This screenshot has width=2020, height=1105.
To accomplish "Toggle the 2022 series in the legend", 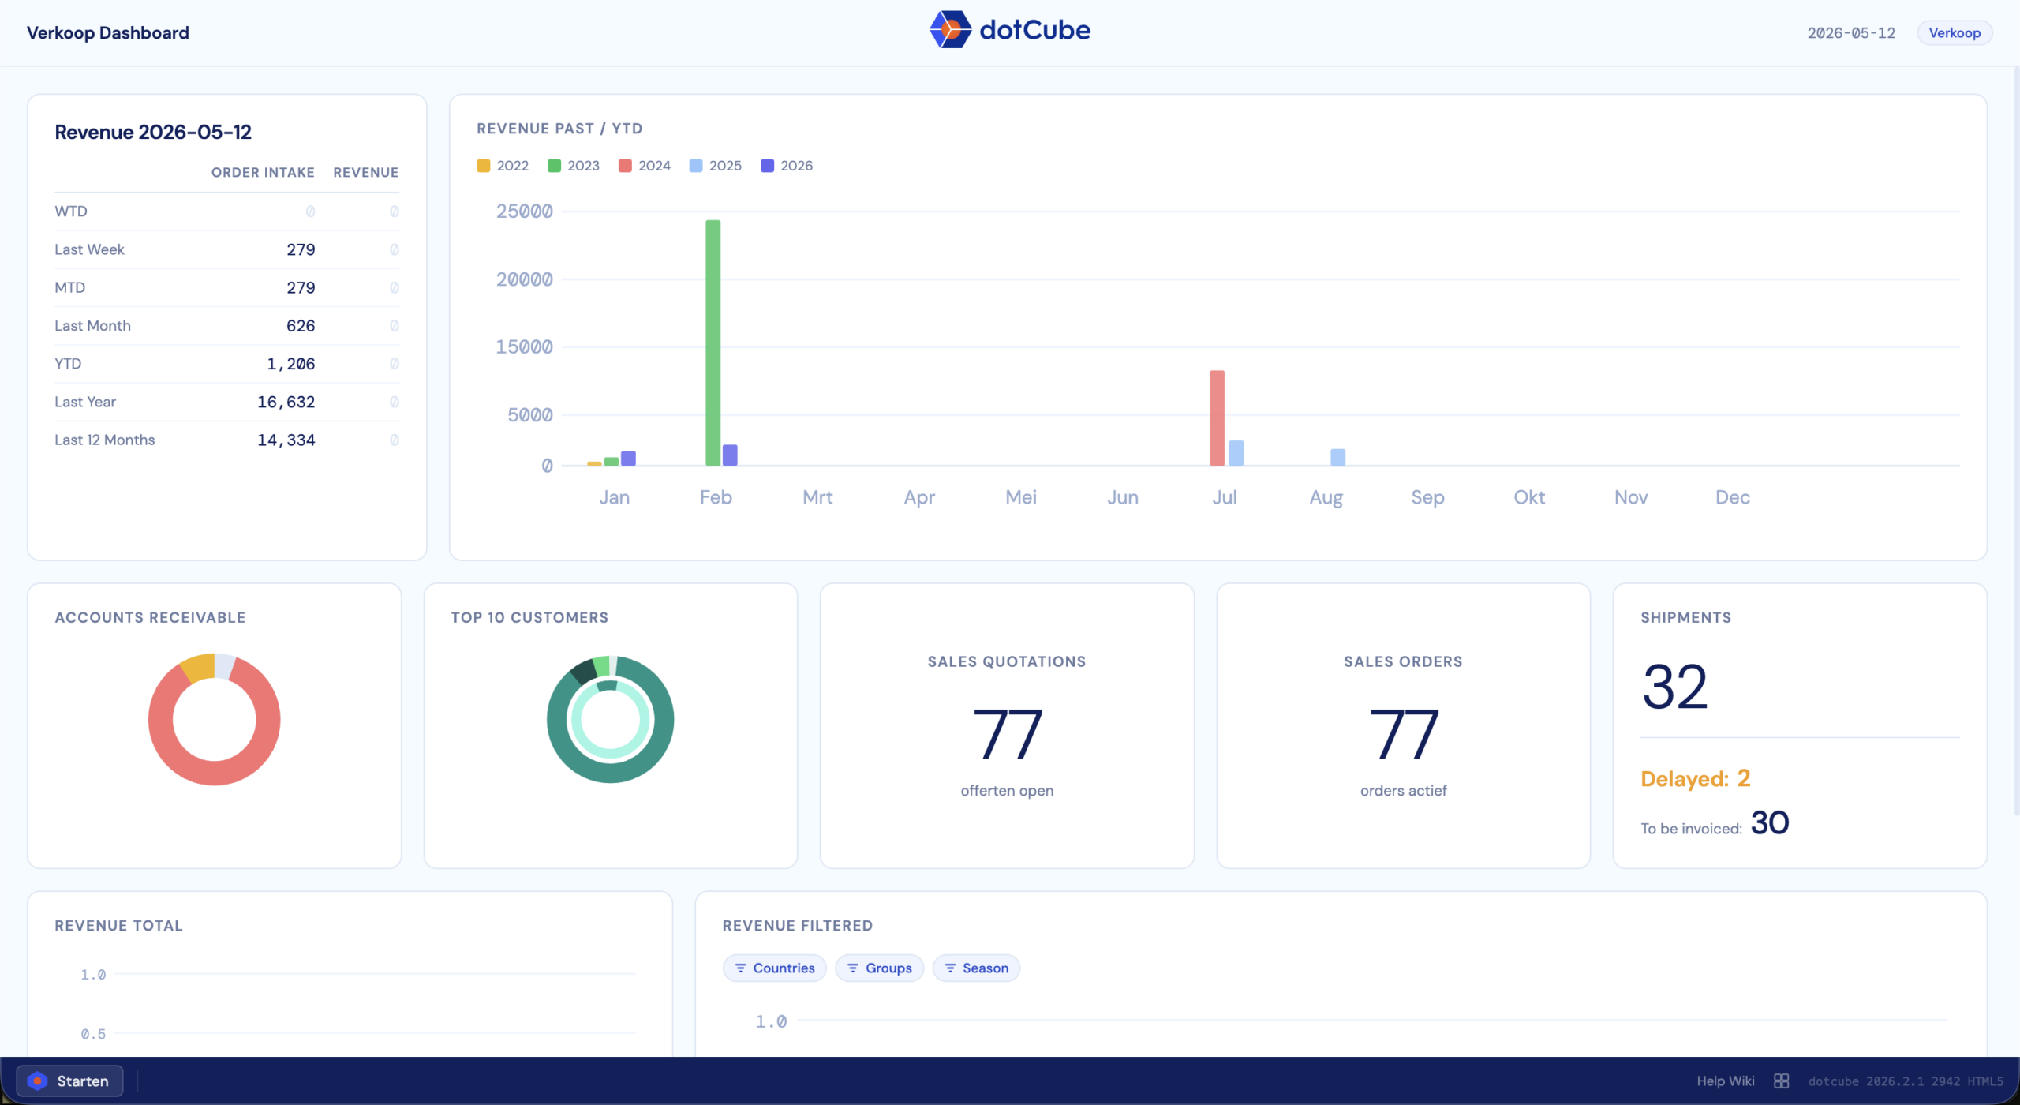I will pos(503,166).
